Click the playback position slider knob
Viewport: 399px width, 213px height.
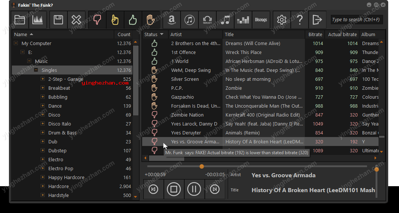pos(201,166)
